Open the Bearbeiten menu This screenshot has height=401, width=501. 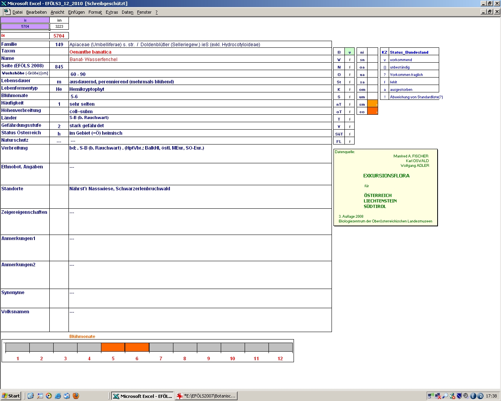point(36,12)
